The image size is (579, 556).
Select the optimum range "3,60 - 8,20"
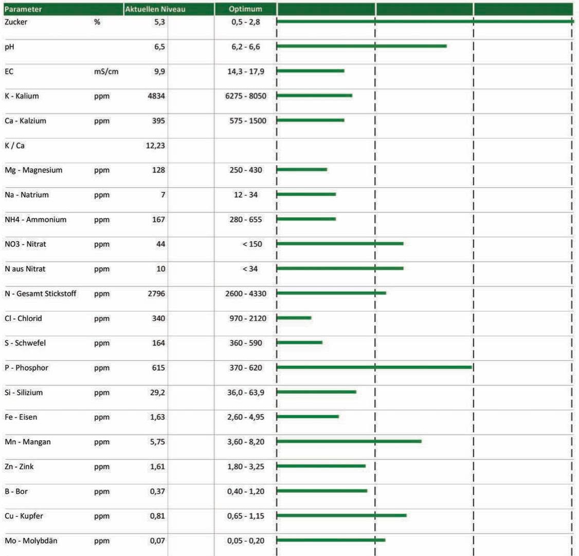pos(246,442)
